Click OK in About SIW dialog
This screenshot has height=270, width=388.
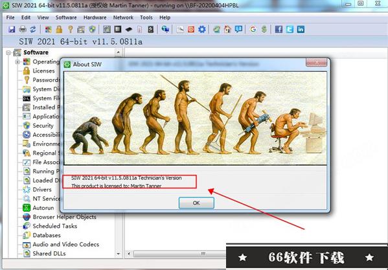point(196,203)
